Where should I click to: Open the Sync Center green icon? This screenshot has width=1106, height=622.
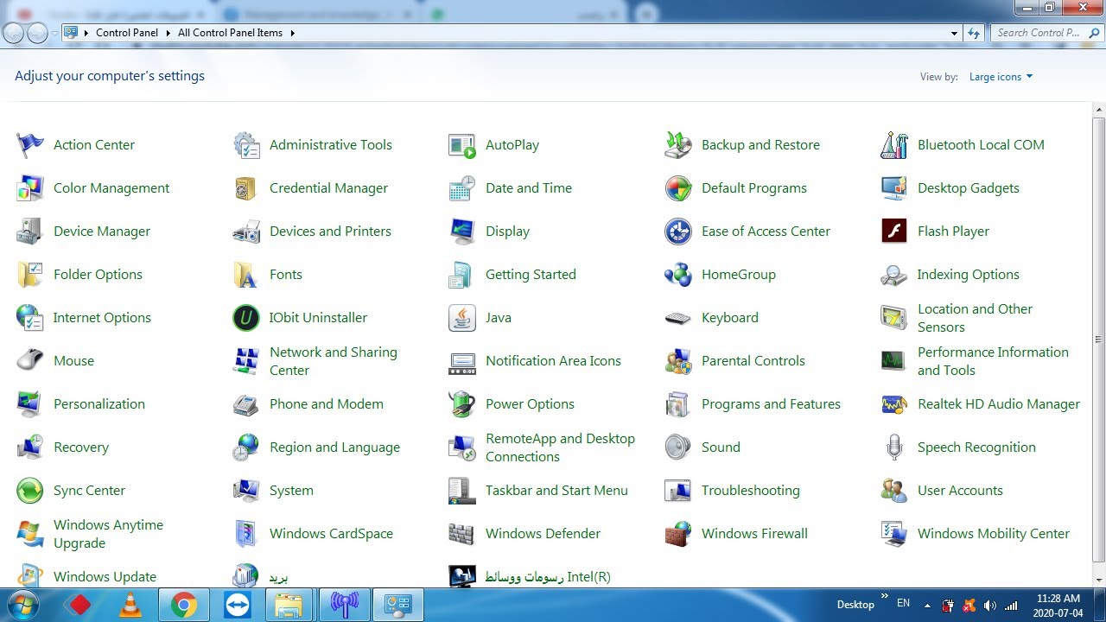[30, 491]
